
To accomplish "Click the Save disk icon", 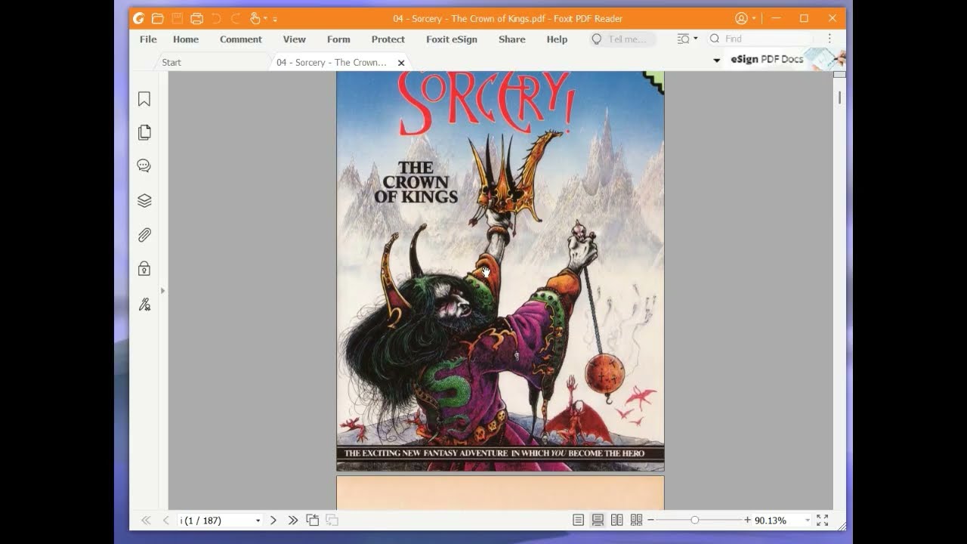I will tap(178, 18).
